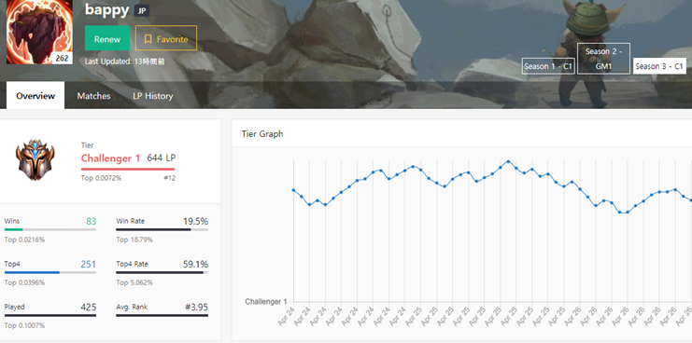Click the level 262 badge on avatar
Viewport: 692px width, 343px height.
[x=62, y=58]
